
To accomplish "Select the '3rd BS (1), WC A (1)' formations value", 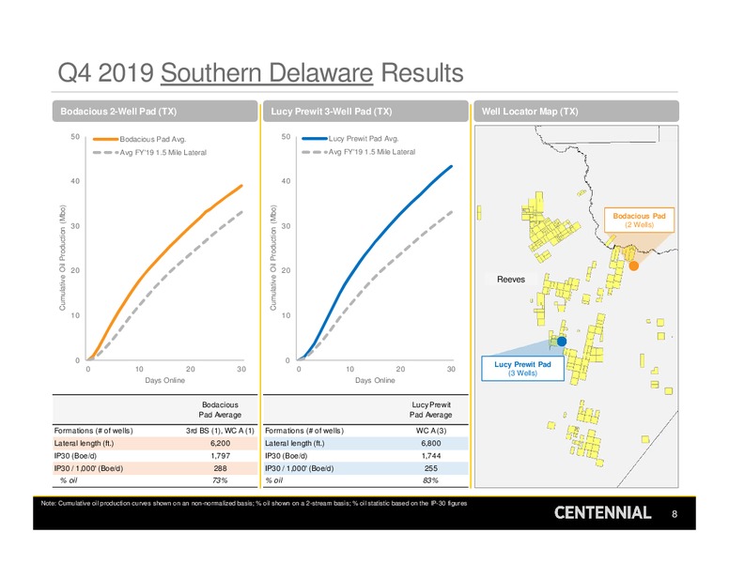I will pyautogui.click(x=220, y=431).
